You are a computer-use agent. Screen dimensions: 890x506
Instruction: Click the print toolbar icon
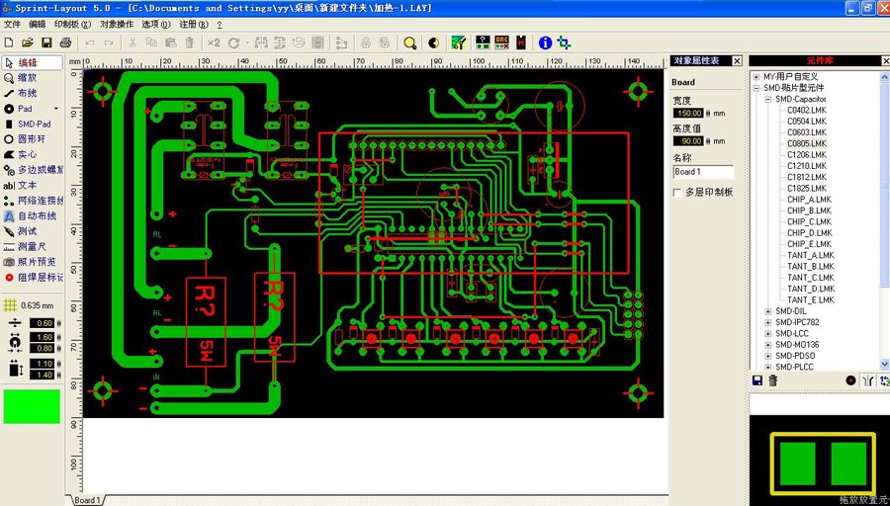65,42
